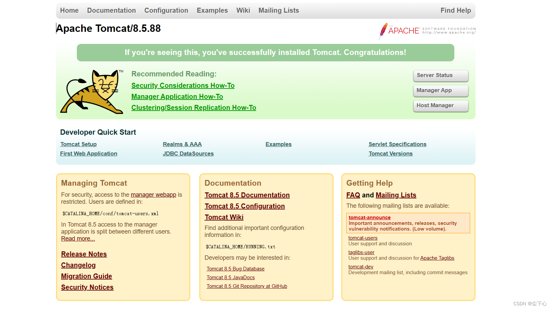Open Security Considerations How-To link

tap(183, 85)
